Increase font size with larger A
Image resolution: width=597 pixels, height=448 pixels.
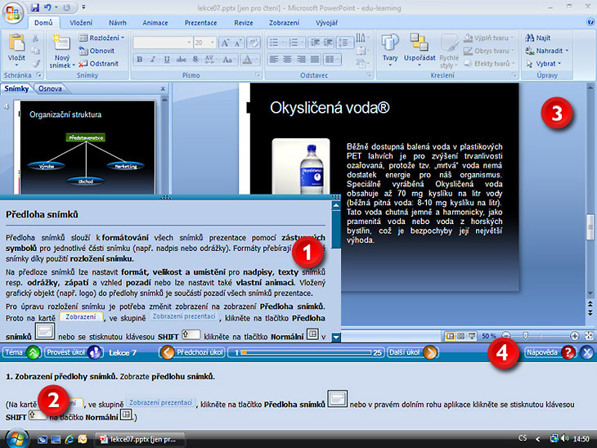click(225, 43)
